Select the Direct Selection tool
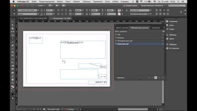This screenshot has width=197, height=111. point(13,25)
